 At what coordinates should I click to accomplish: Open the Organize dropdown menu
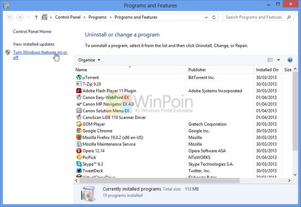click(x=89, y=60)
